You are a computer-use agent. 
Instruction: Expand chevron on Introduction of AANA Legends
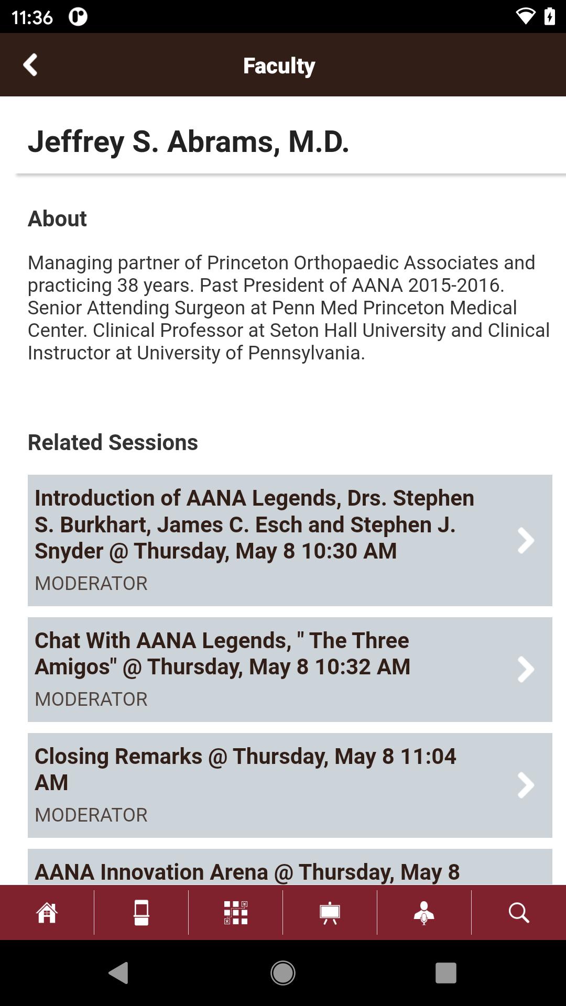click(x=526, y=540)
